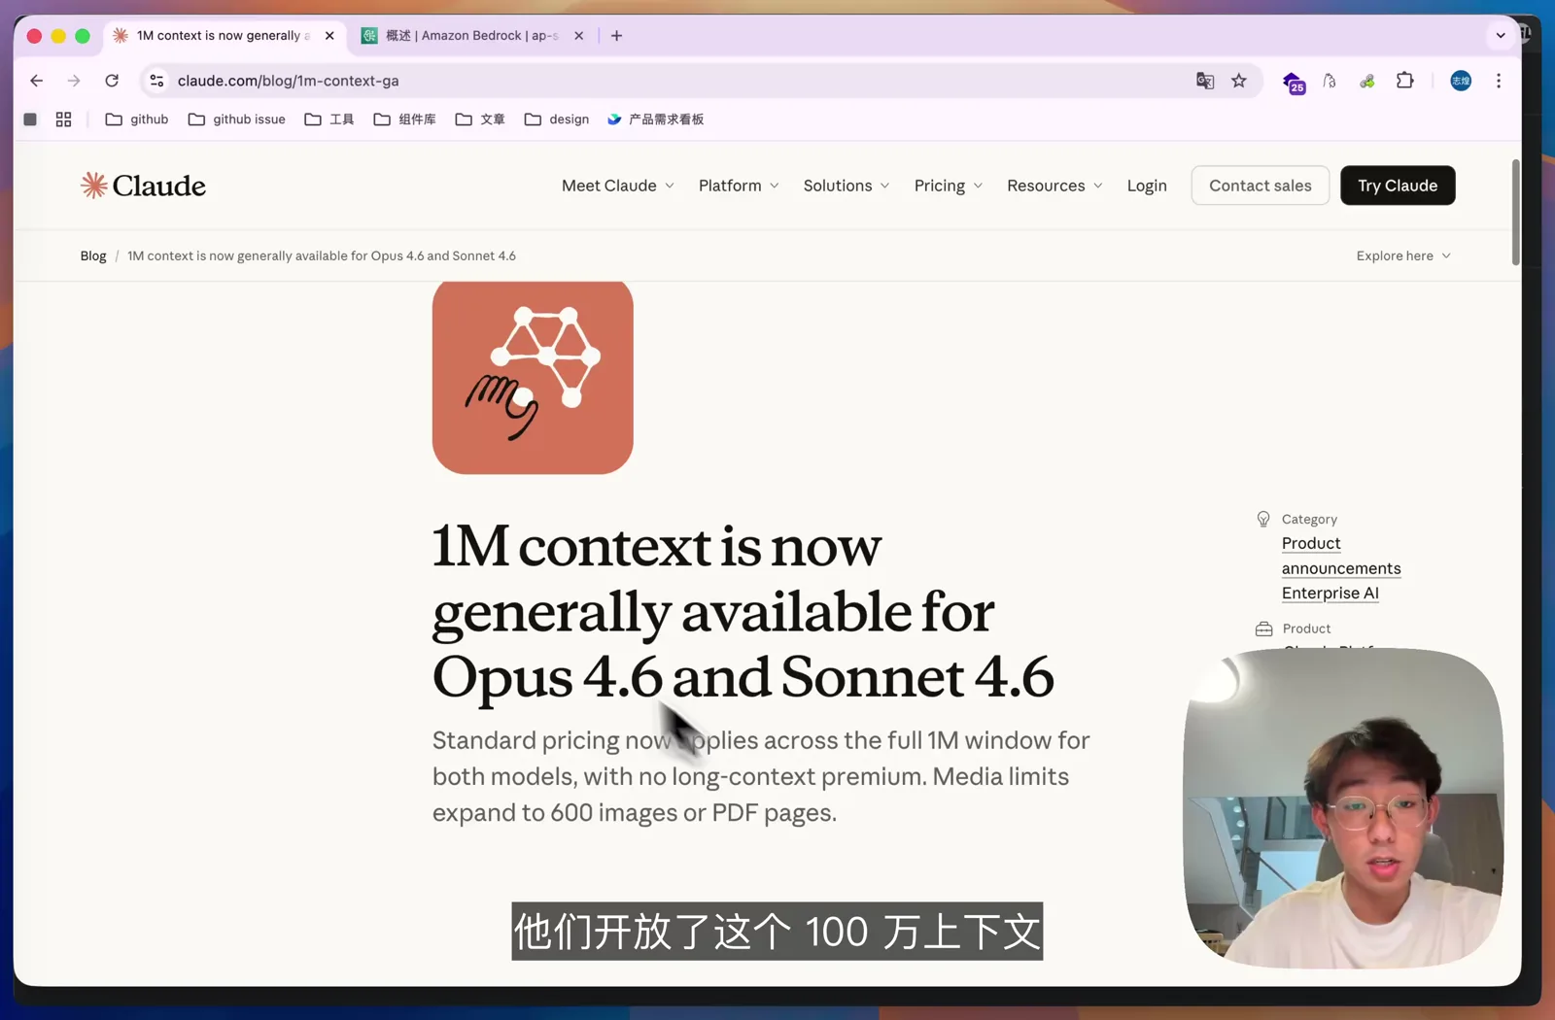
Task: Open the Chrome profile avatar
Action: point(1461,81)
